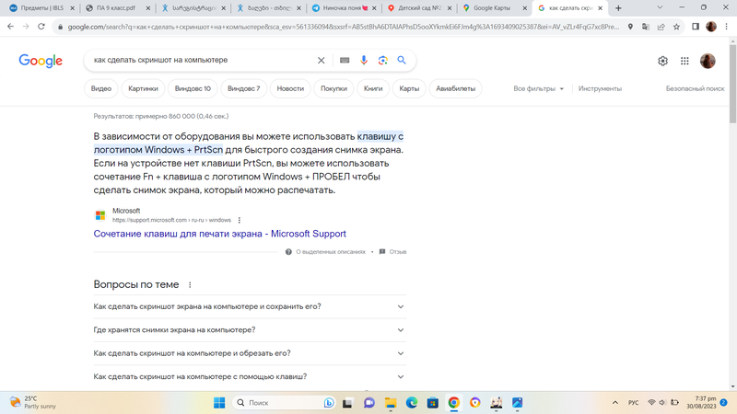
Task: Click the 'Инструменты' button
Action: [600, 89]
